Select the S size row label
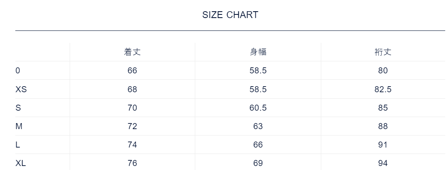The height and width of the screenshot is (170, 446). point(18,108)
